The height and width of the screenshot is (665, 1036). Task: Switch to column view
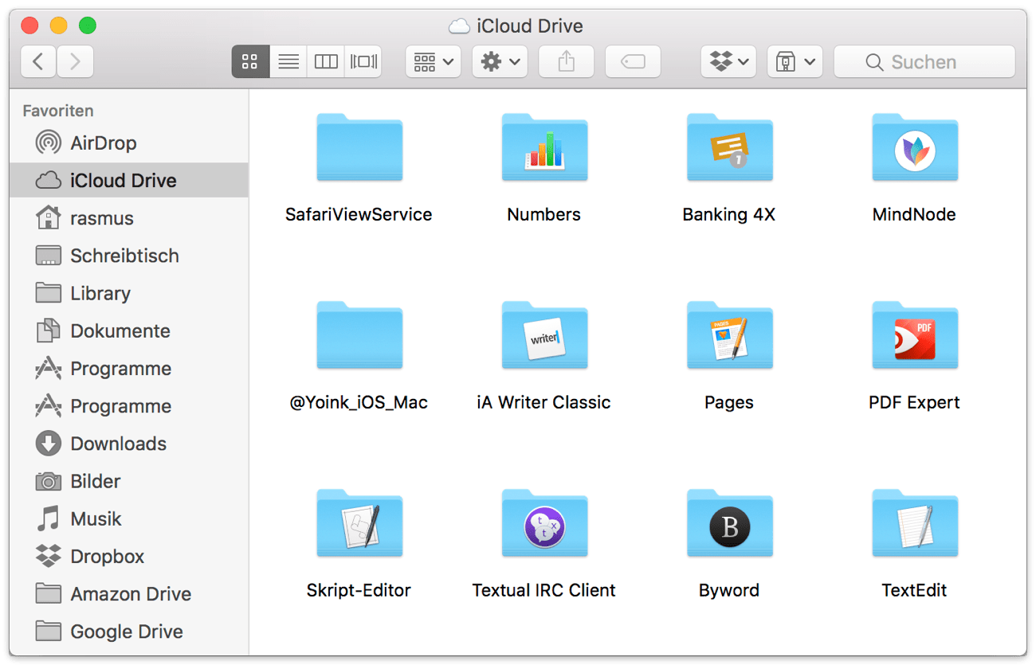coord(326,61)
